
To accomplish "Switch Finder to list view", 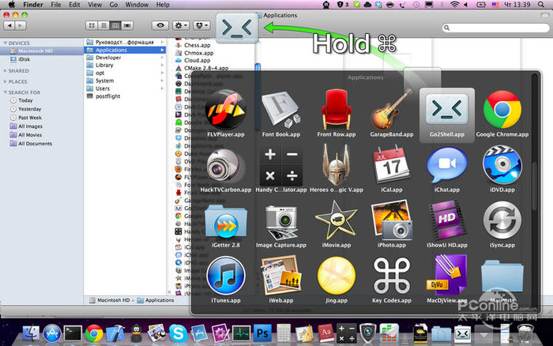I will click(x=105, y=24).
